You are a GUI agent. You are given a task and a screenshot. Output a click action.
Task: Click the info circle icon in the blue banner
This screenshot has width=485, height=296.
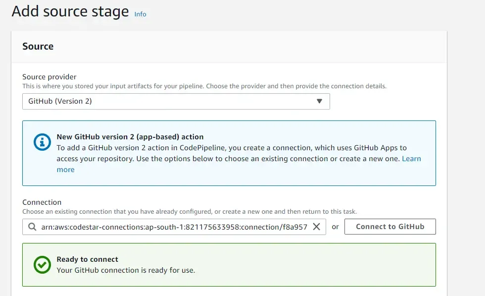pyautogui.click(x=42, y=142)
